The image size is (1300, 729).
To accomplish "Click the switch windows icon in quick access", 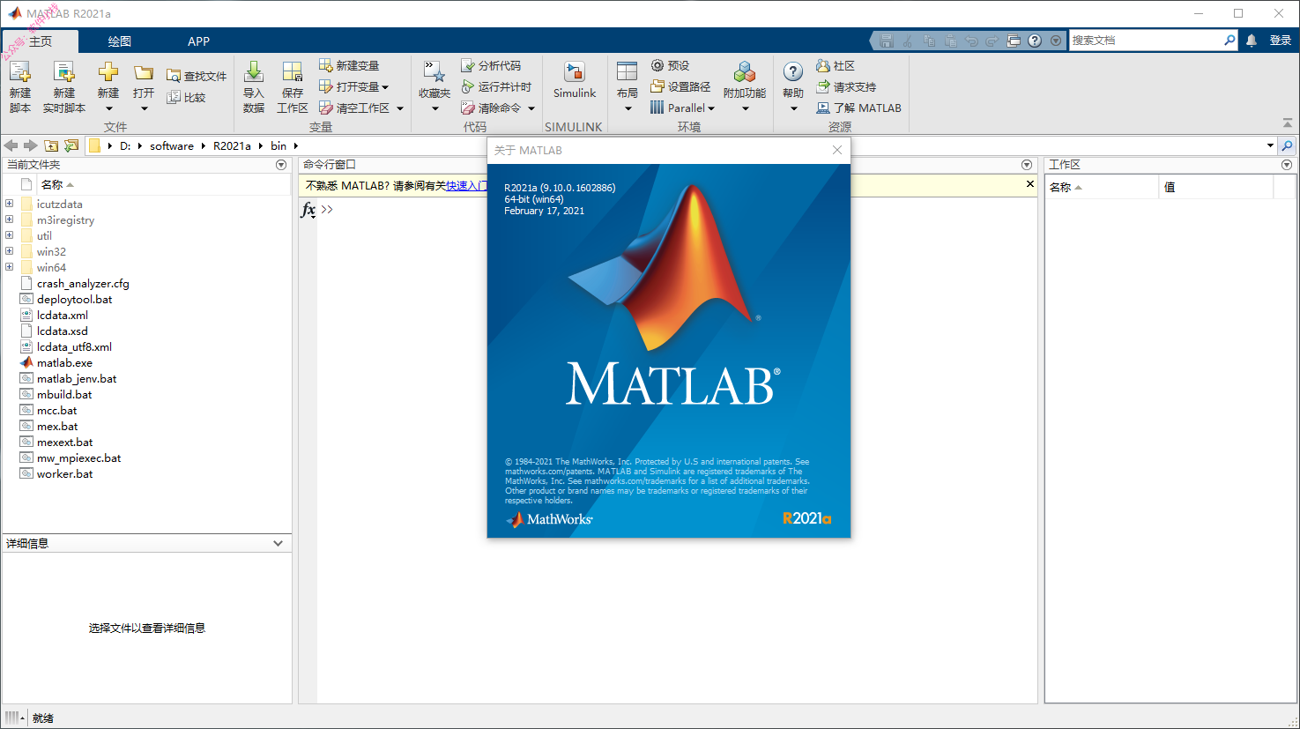I will click(x=1014, y=41).
